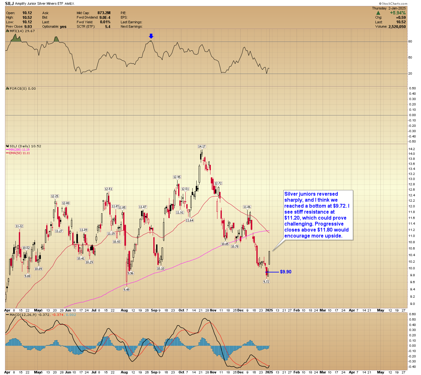Click the 9.96 price label
The image size is (421, 375).
point(131,273)
